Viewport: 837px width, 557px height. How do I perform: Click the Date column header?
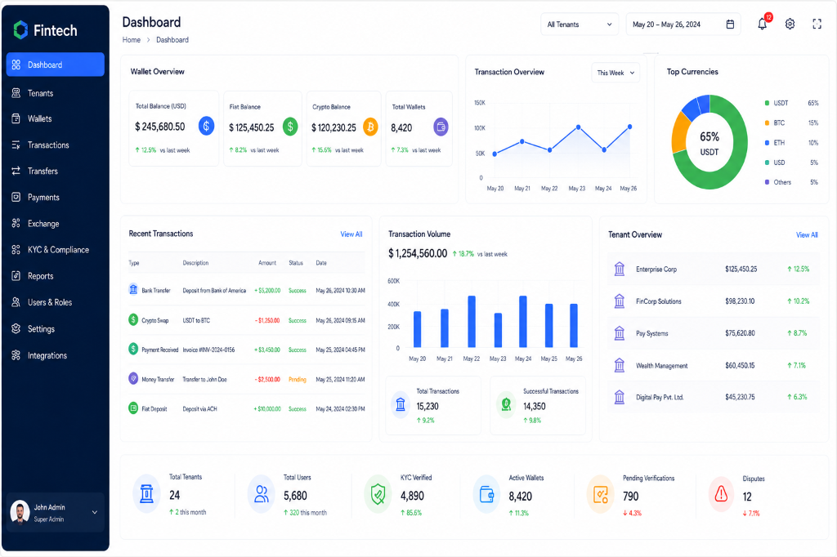tap(320, 263)
